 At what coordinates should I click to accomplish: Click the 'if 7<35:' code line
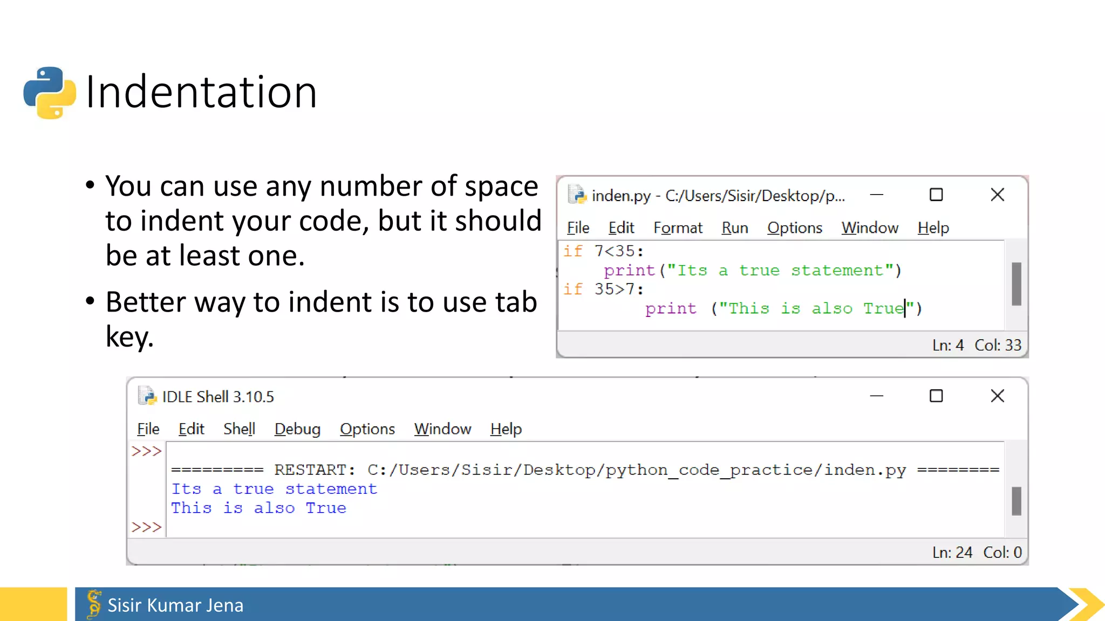[603, 251]
